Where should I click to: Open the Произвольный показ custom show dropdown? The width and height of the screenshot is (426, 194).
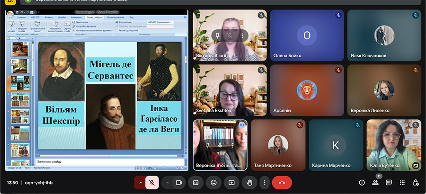click(x=37, y=26)
